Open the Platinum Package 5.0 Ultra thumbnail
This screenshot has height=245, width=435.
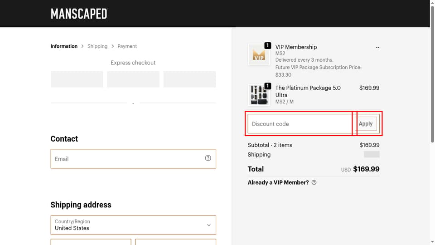click(x=259, y=95)
